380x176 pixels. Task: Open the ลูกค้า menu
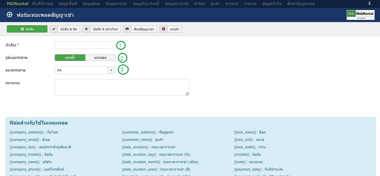[x=215, y=4]
